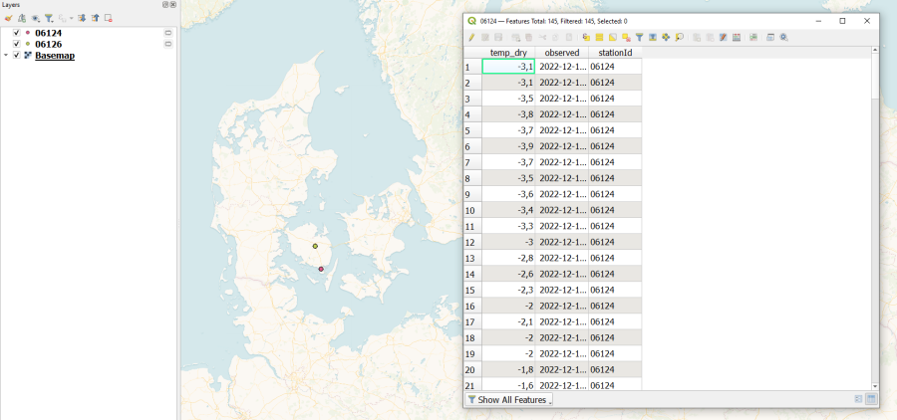
Task: Toggle editing mode pencil in attribute table
Action: [x=471, y=37]
